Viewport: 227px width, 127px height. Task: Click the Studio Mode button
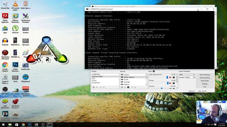pyautogui.click(x=205, y=81)
